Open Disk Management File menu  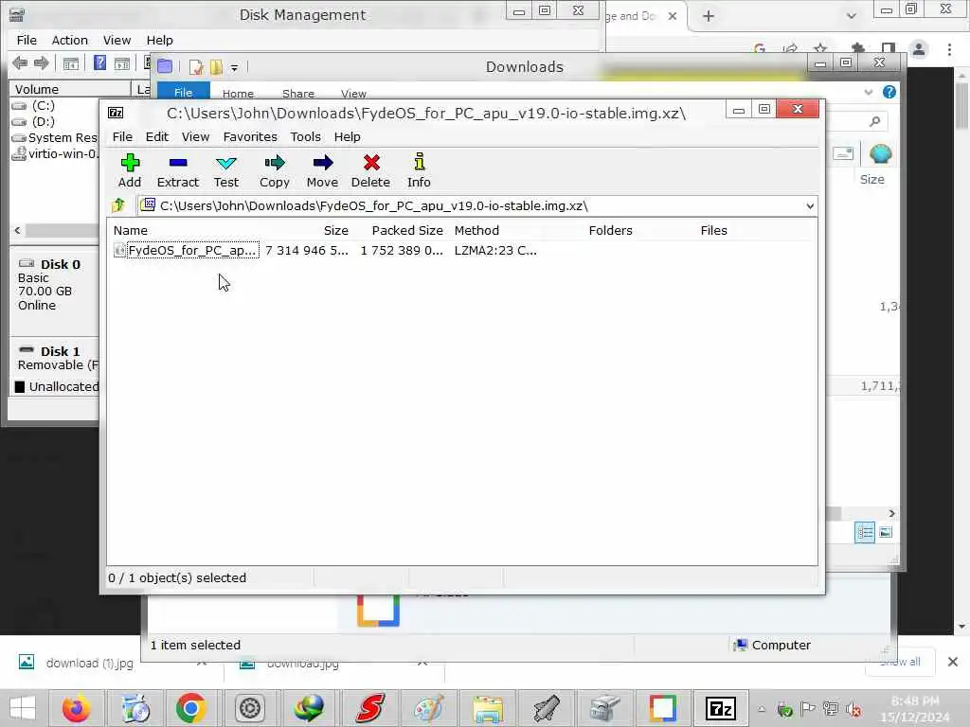(x=26, y=40)
